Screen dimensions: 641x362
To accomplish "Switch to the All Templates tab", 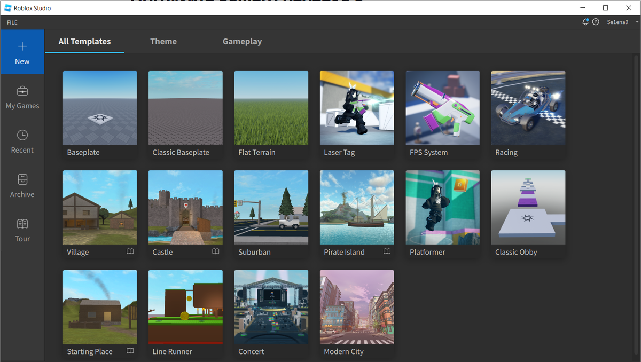I will coord(84,41).
